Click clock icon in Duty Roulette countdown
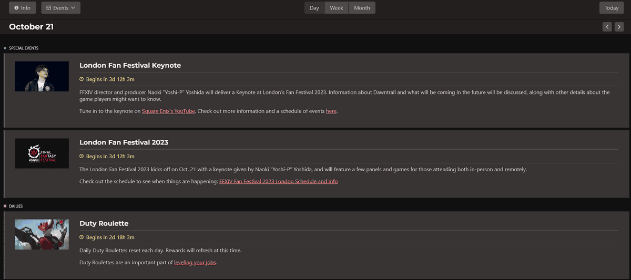631x280 pixels. [82, 237]
